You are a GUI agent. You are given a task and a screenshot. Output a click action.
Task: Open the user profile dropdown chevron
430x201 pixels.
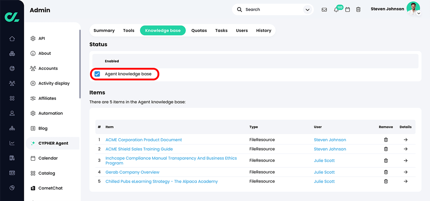[x=418, y=13]
